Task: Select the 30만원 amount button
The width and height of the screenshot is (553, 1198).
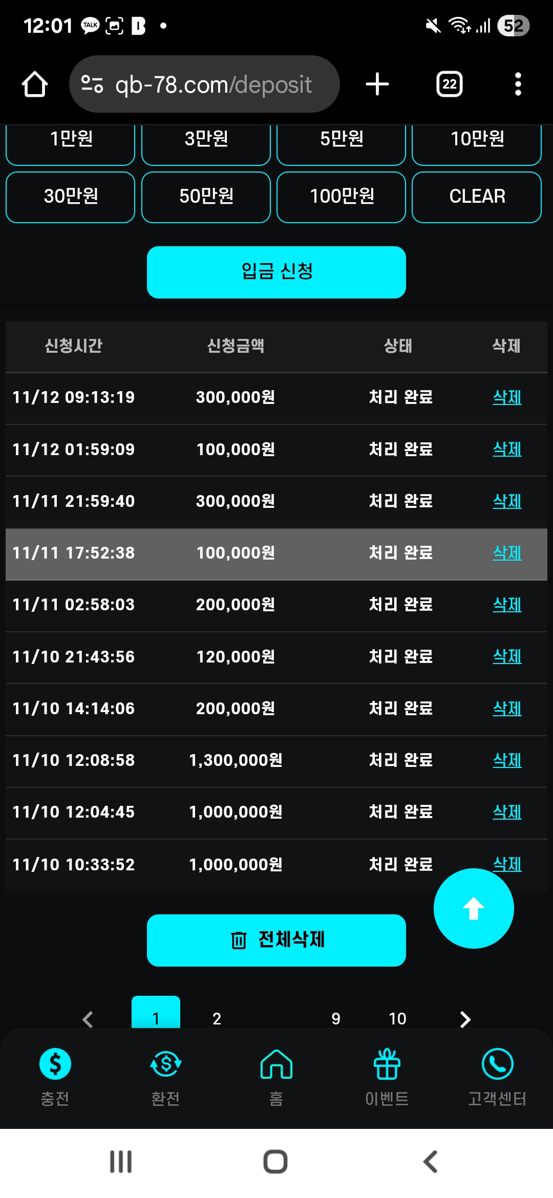Action: tap(71, 197)
